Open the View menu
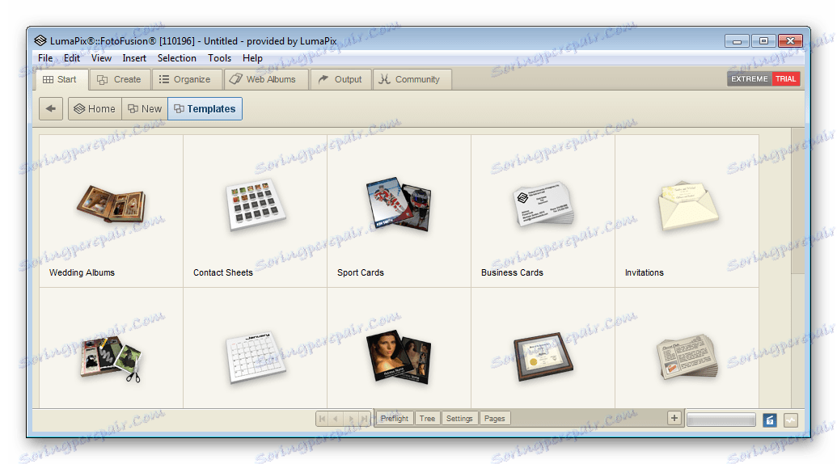 (x=101, y=58)
